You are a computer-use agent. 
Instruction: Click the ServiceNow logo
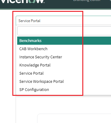22,2
